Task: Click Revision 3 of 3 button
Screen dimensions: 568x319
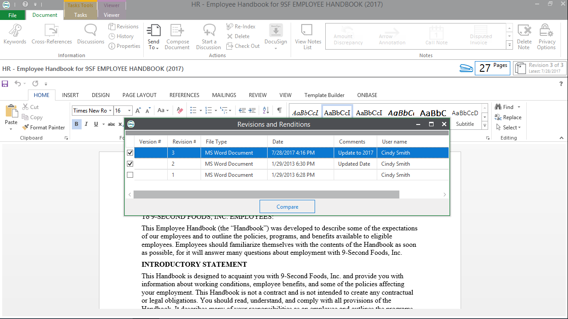Action: 540,68
